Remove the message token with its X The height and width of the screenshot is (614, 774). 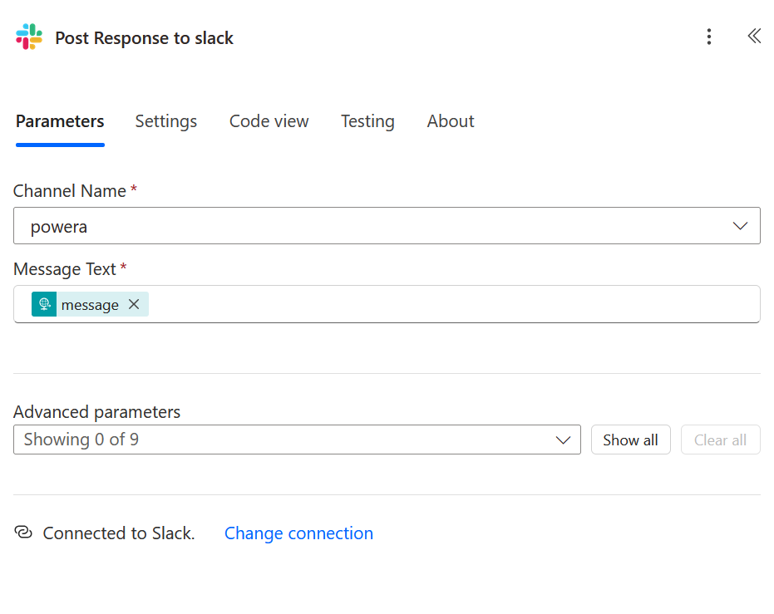[x=134, y=305]
